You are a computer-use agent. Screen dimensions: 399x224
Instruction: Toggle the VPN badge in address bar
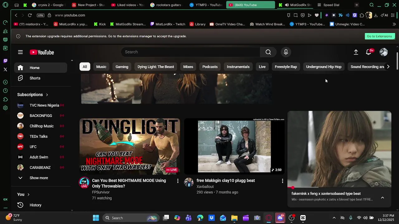pyautogui.click(x=40, y=15)
